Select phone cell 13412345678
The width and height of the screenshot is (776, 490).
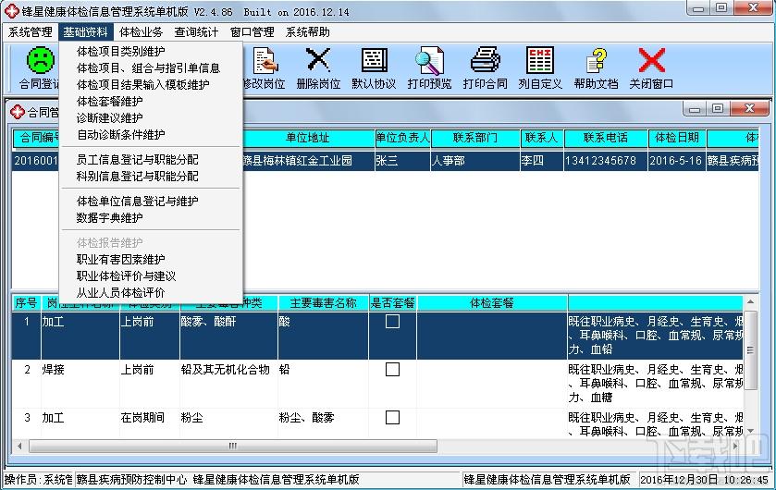[606, 161]
